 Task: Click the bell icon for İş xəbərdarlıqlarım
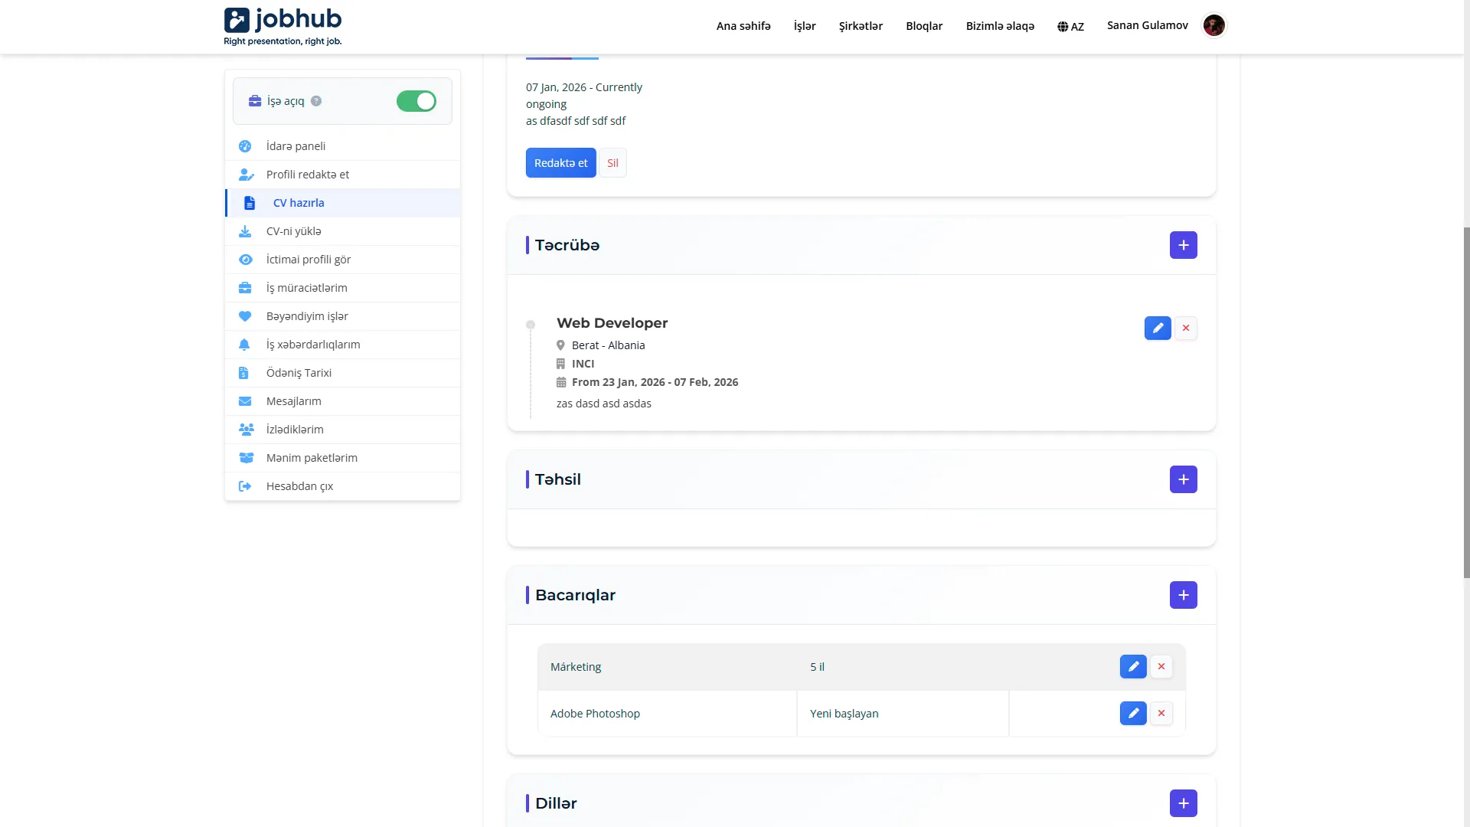[x=244, y=345]
